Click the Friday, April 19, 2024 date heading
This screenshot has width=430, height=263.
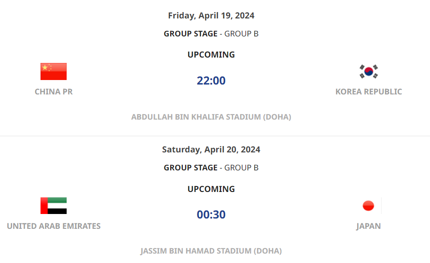coord(211,16)
